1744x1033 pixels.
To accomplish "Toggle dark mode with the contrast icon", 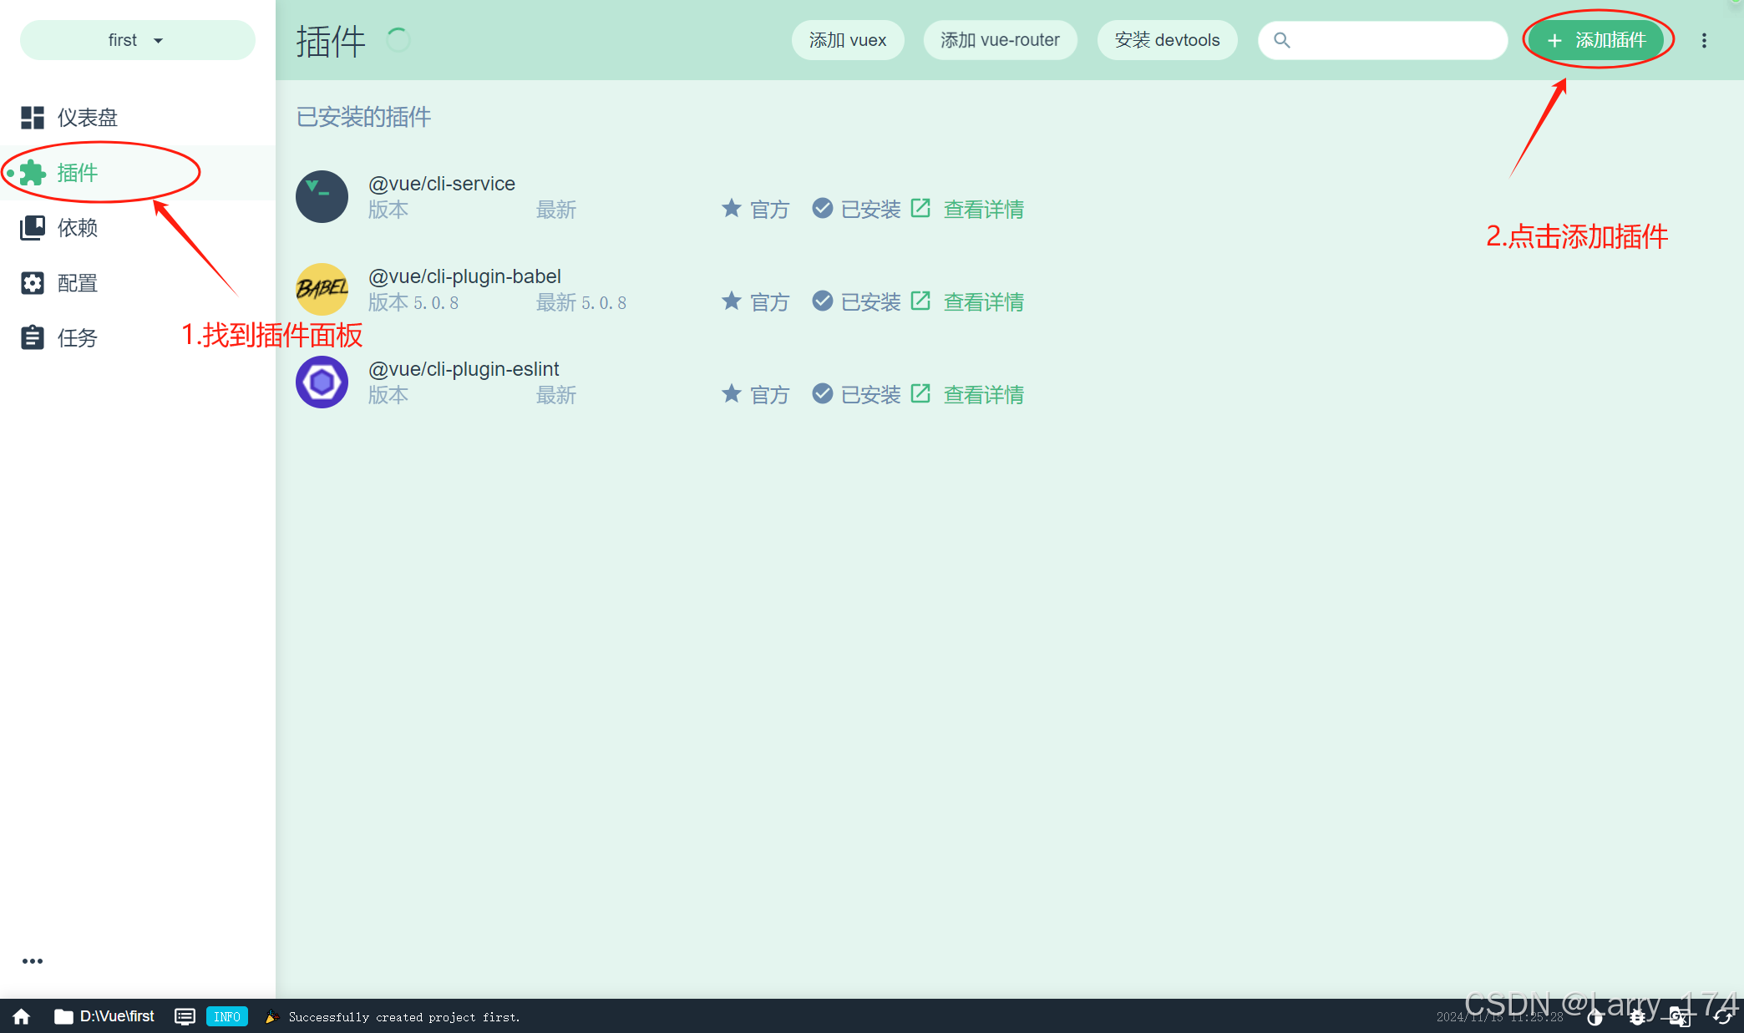I will tap(1594, 1018).
